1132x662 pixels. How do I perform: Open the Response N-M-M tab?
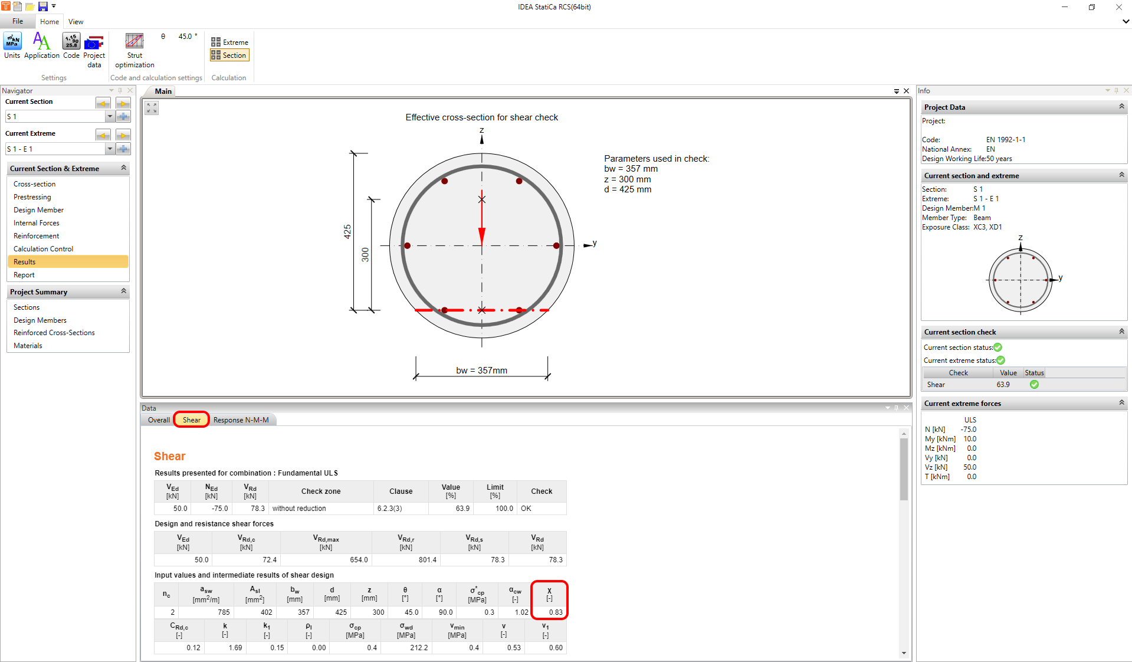point(241,420)
